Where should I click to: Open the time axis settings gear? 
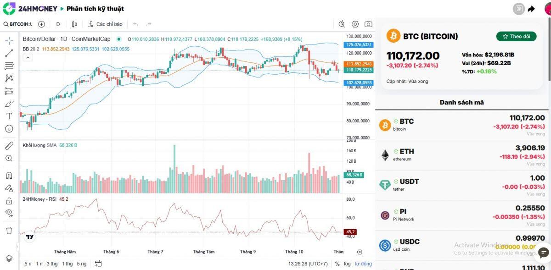tap(360, 252)
